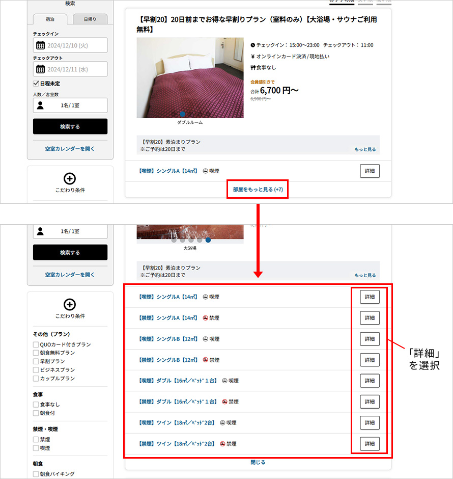Click the blue carousel dot under bath photo

[x=208, y=240]
